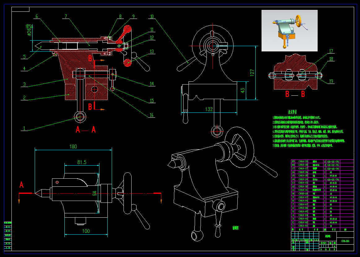Select callout number 4 in section A-A

tap(24, 68)
